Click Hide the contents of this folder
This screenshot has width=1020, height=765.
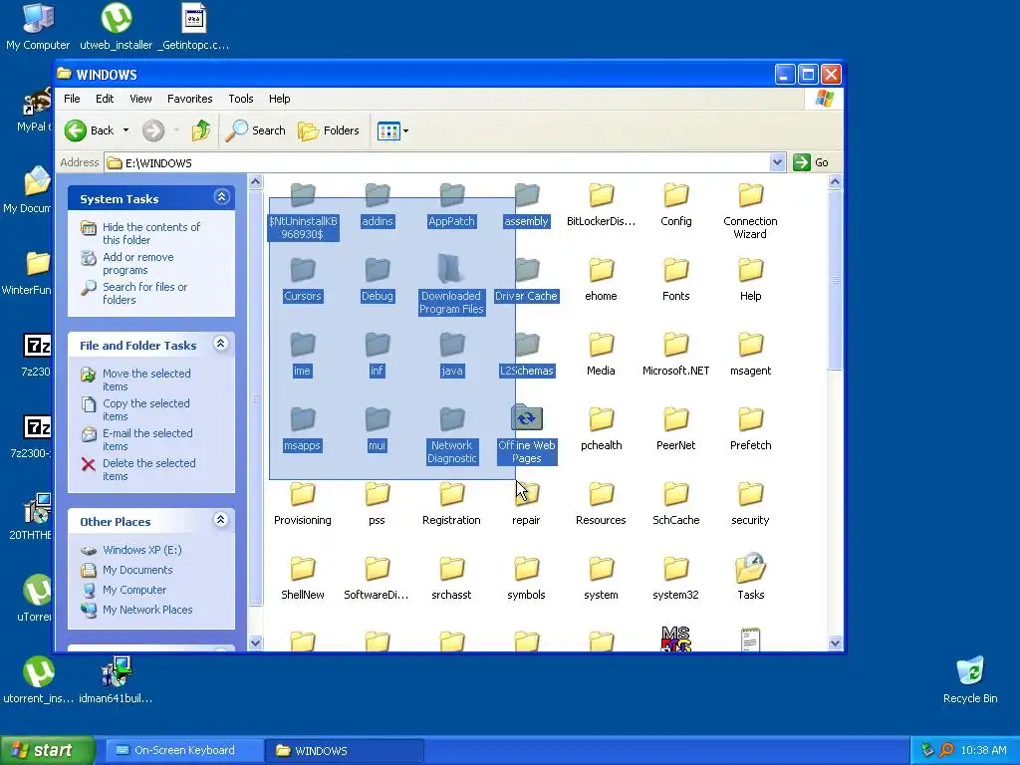click(151, 233)
